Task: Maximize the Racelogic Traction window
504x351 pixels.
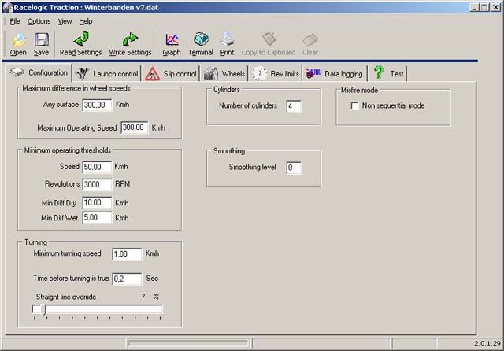Action: tap(484, 7)
